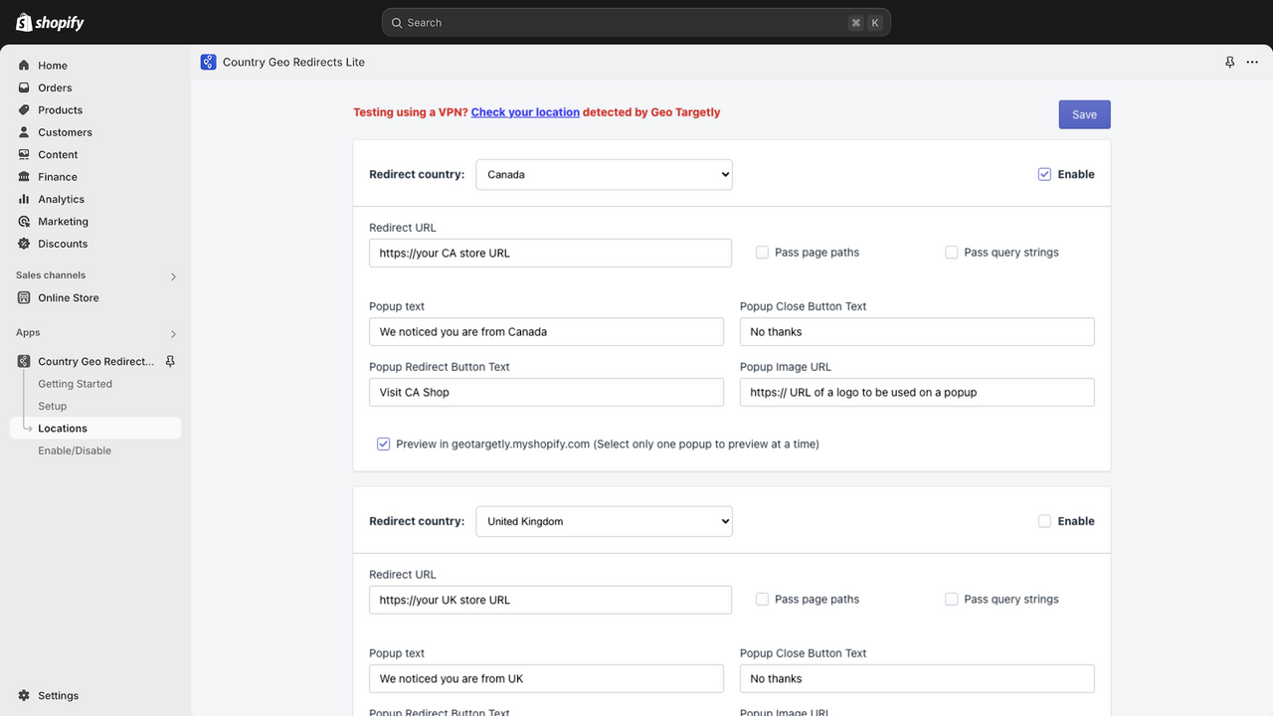Open the Analytics section
The height and width of the screenshot is (716, 1273).
coord(62,198)
